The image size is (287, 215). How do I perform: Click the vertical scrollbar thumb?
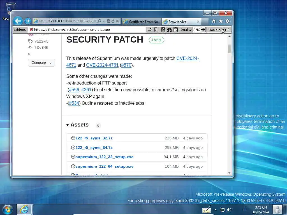pyautogui.click(x=229, y=49)
